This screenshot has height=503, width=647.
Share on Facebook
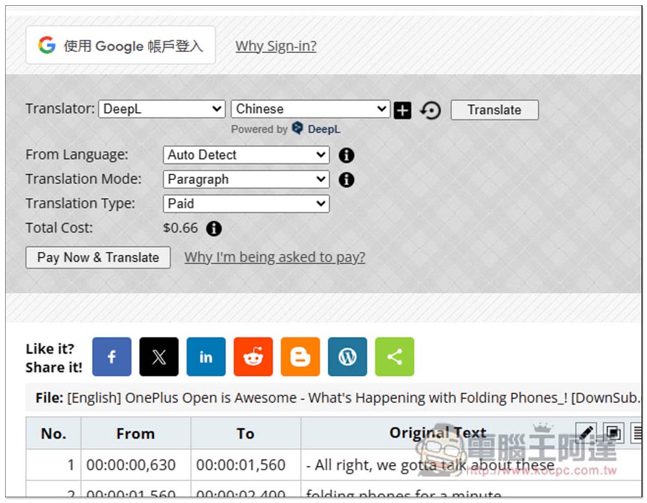tap(112, 357)
